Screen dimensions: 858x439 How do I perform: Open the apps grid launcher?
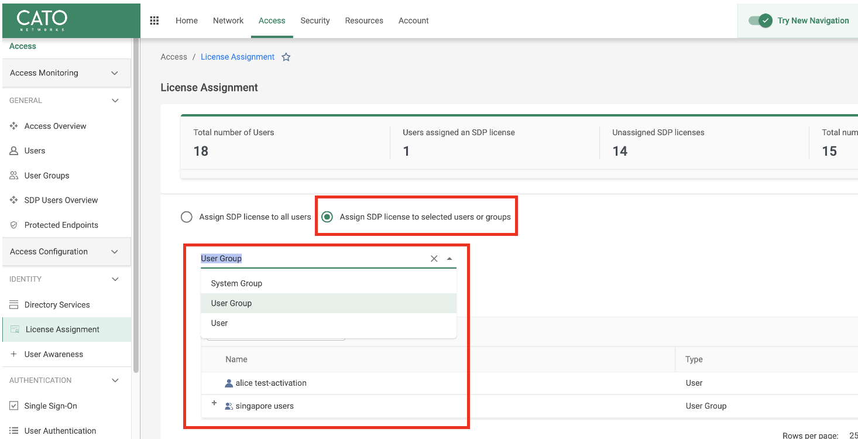[154, 20]
